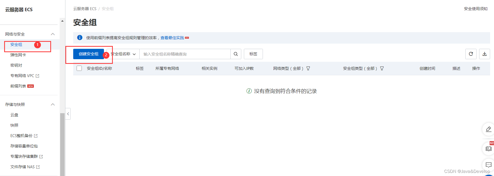This screenshot has width=494, height=176.
Task: Click external link icon beside 文件存储 NAS
Action: click(38, 167)
